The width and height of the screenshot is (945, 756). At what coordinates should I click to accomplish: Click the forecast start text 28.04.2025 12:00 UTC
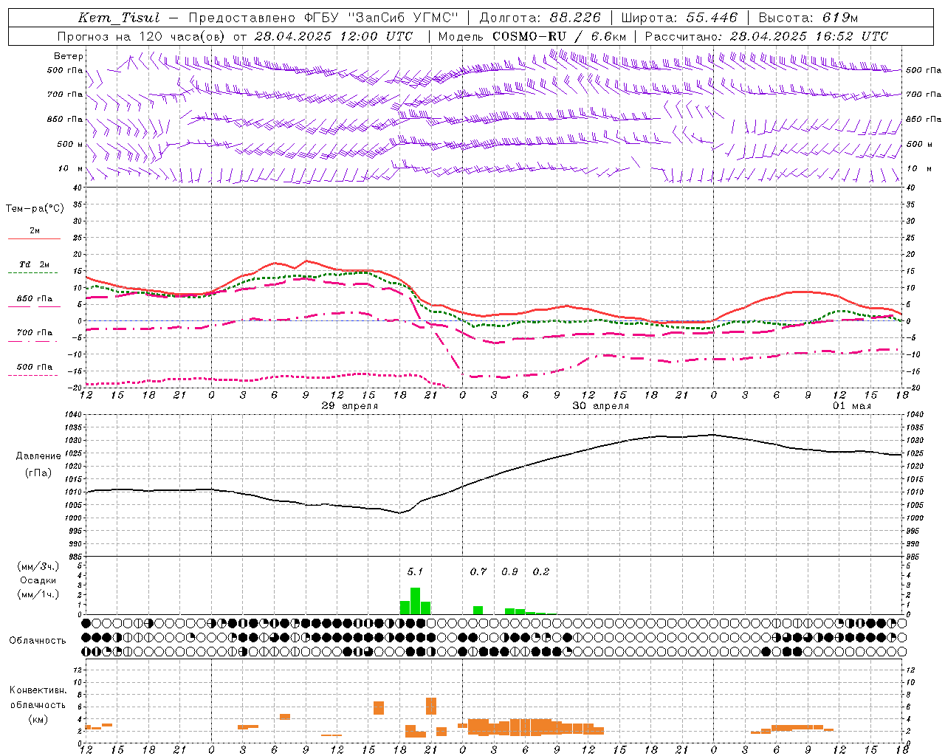(x=334, y=36)
